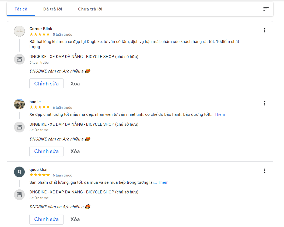Viewport: 284px width, 227px height.
Task: Delete the reply to quoc khai's review
Action: [75, 219]
